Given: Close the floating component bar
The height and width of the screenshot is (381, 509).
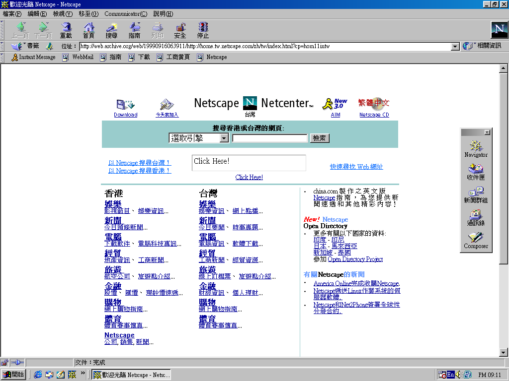Looking at the screenshot, I should (x=487, y=132).
